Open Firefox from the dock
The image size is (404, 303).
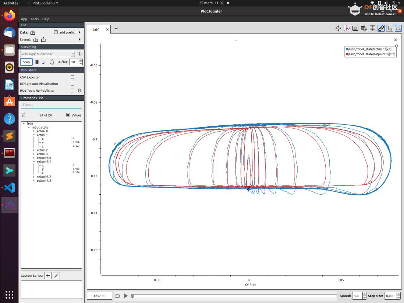[x=10, y=15]
